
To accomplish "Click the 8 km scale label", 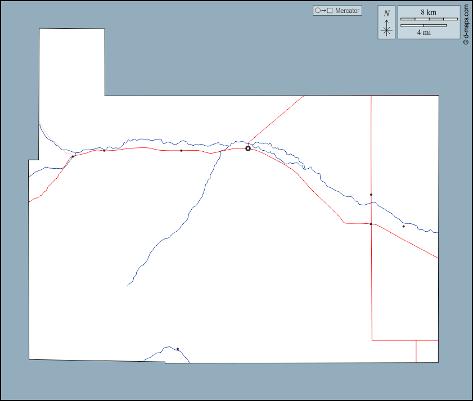I will coord(428,12).
